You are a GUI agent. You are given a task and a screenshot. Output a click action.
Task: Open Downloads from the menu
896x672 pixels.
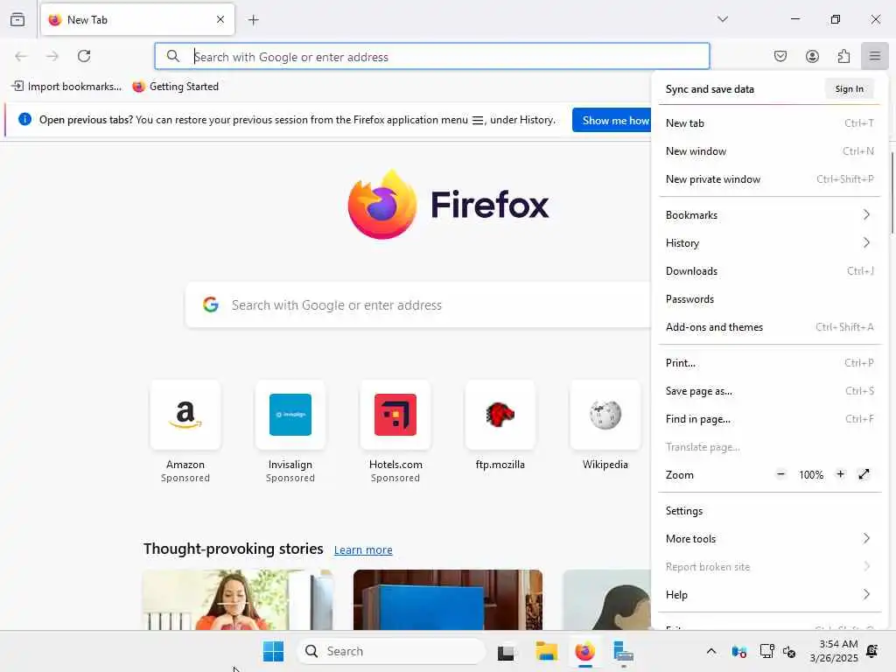tap(769, 271)
